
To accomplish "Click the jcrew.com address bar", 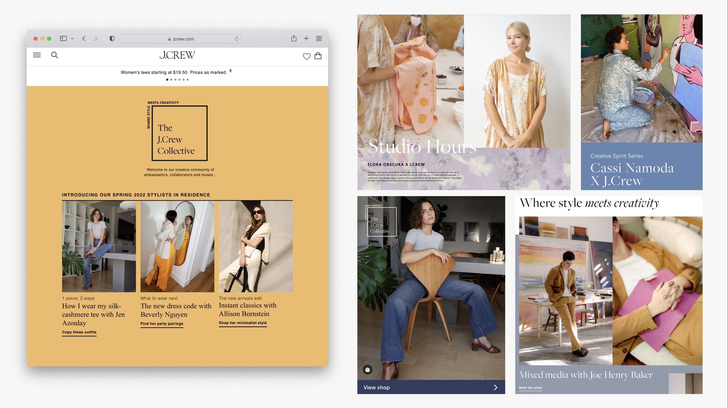I will pyautogui.click(x=180, y=39).
